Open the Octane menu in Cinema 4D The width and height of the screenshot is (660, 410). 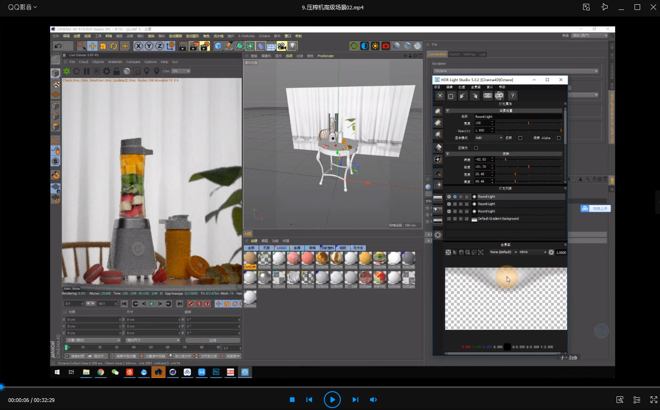click(264, 36)
